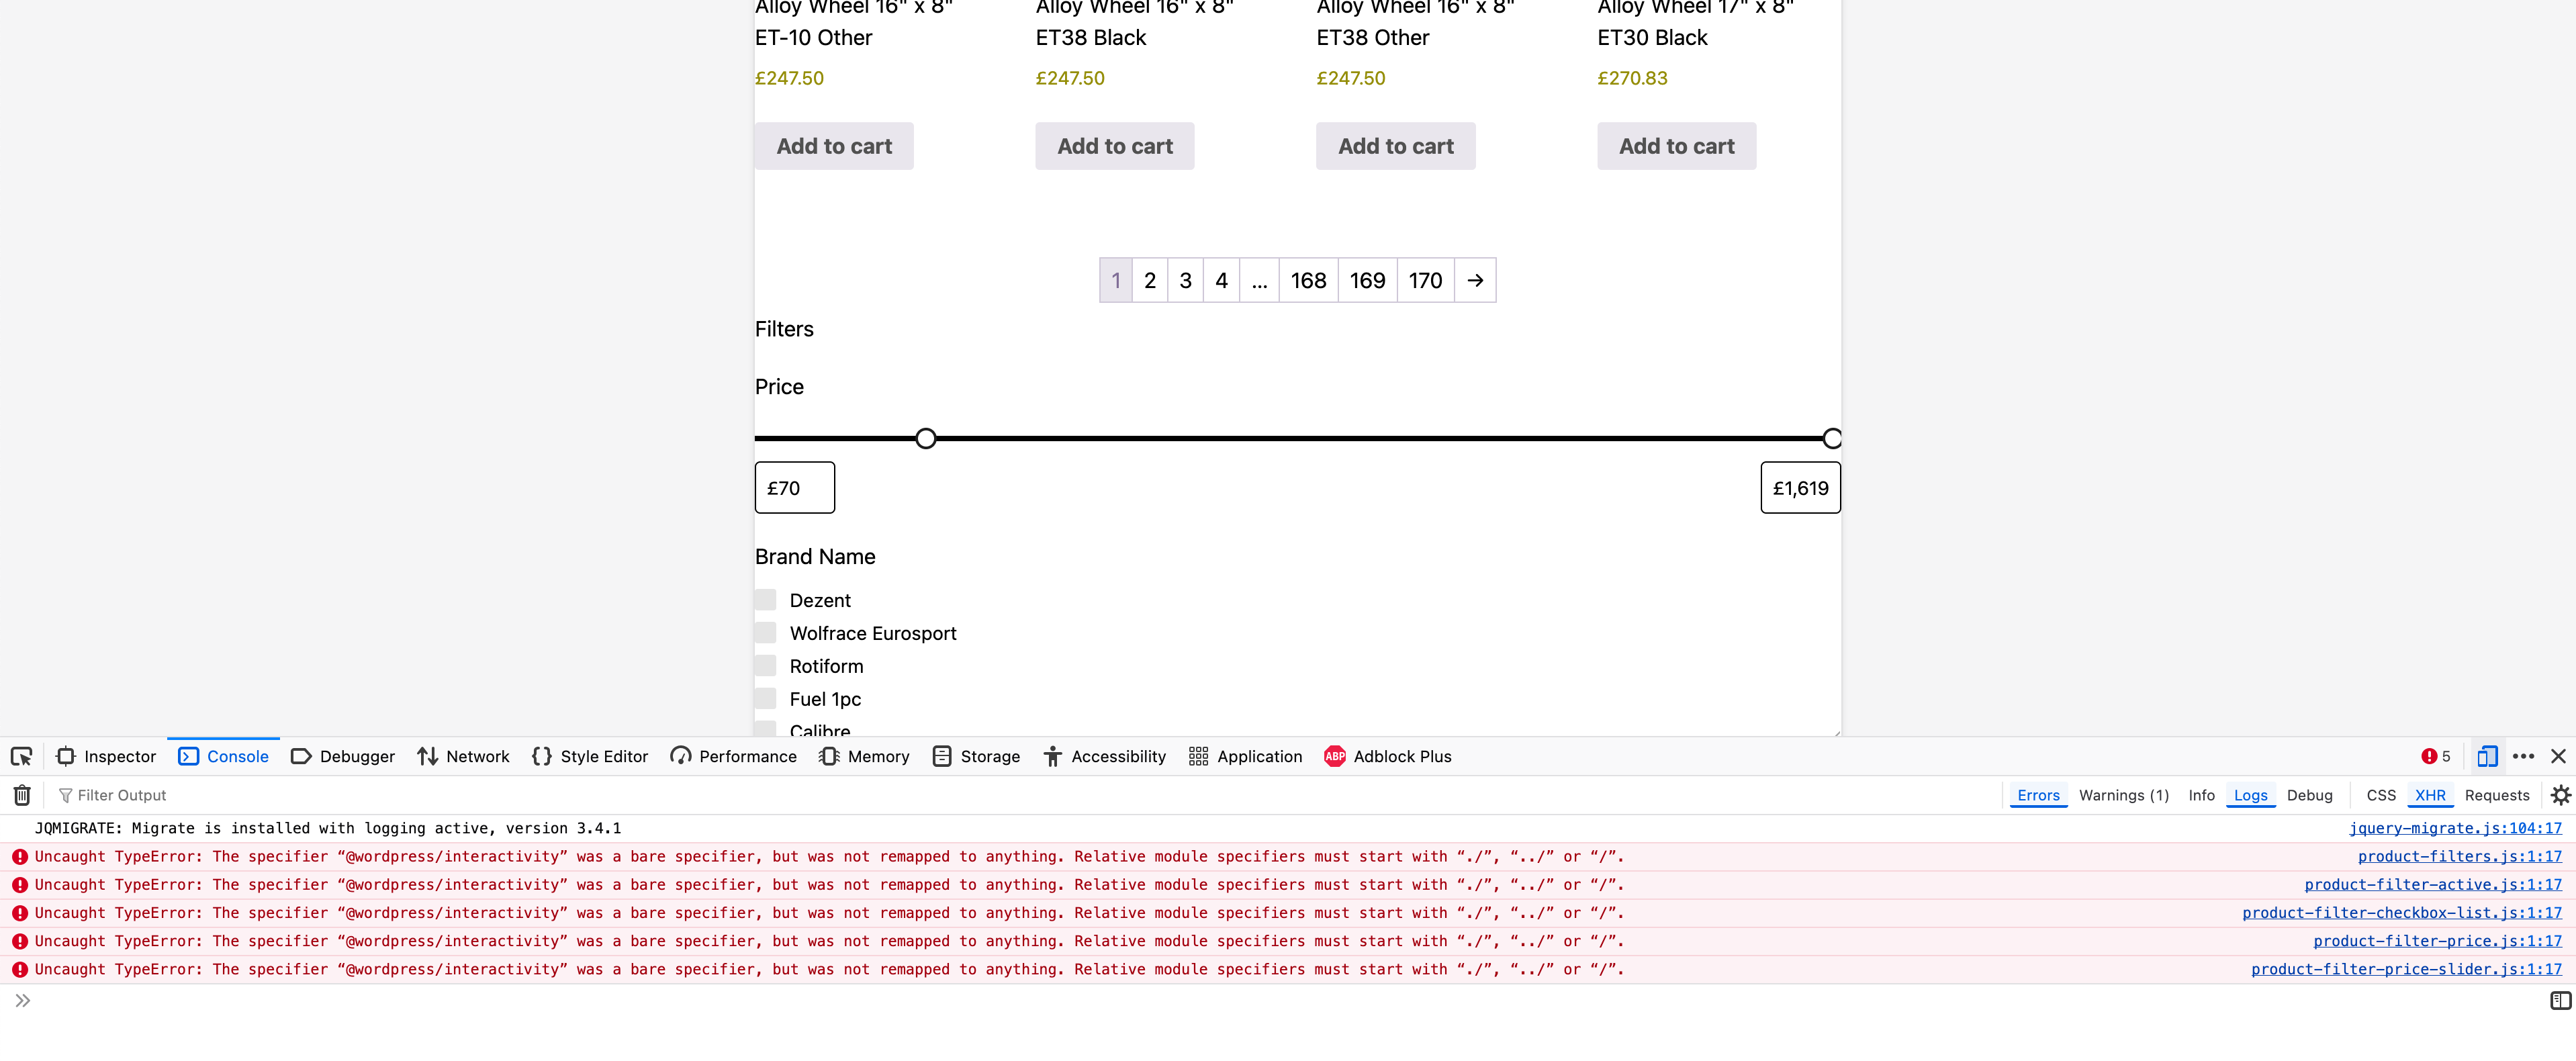Clear the console using the trash icon
The width and height of the screenshot is (2576, 1061).
(21, 795)
